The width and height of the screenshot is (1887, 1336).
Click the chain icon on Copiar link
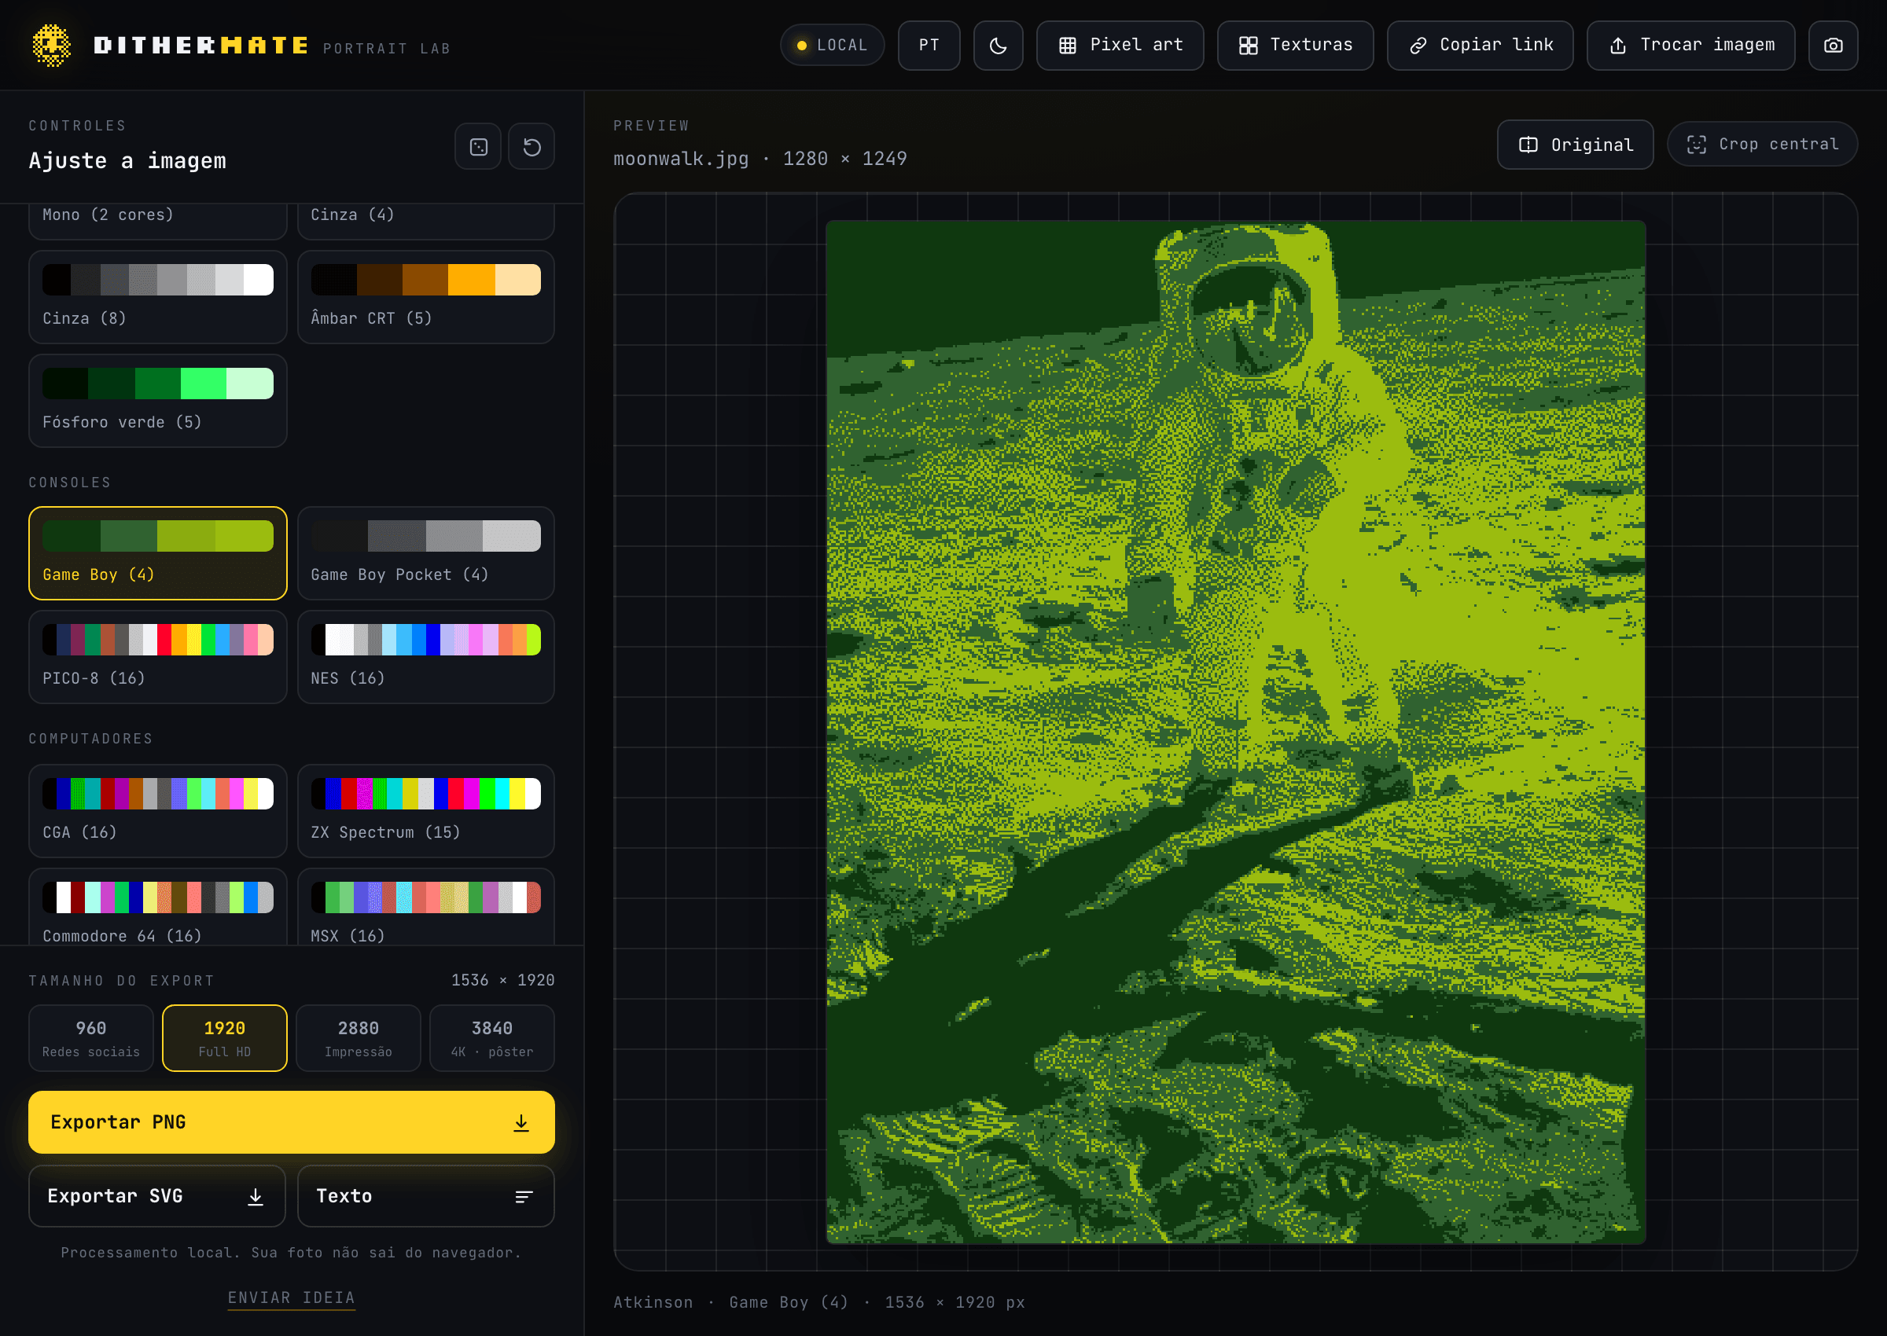point(1418,46)
